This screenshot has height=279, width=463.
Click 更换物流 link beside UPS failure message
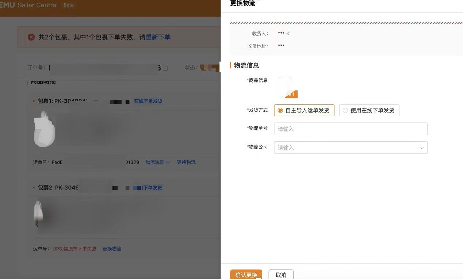112,249
